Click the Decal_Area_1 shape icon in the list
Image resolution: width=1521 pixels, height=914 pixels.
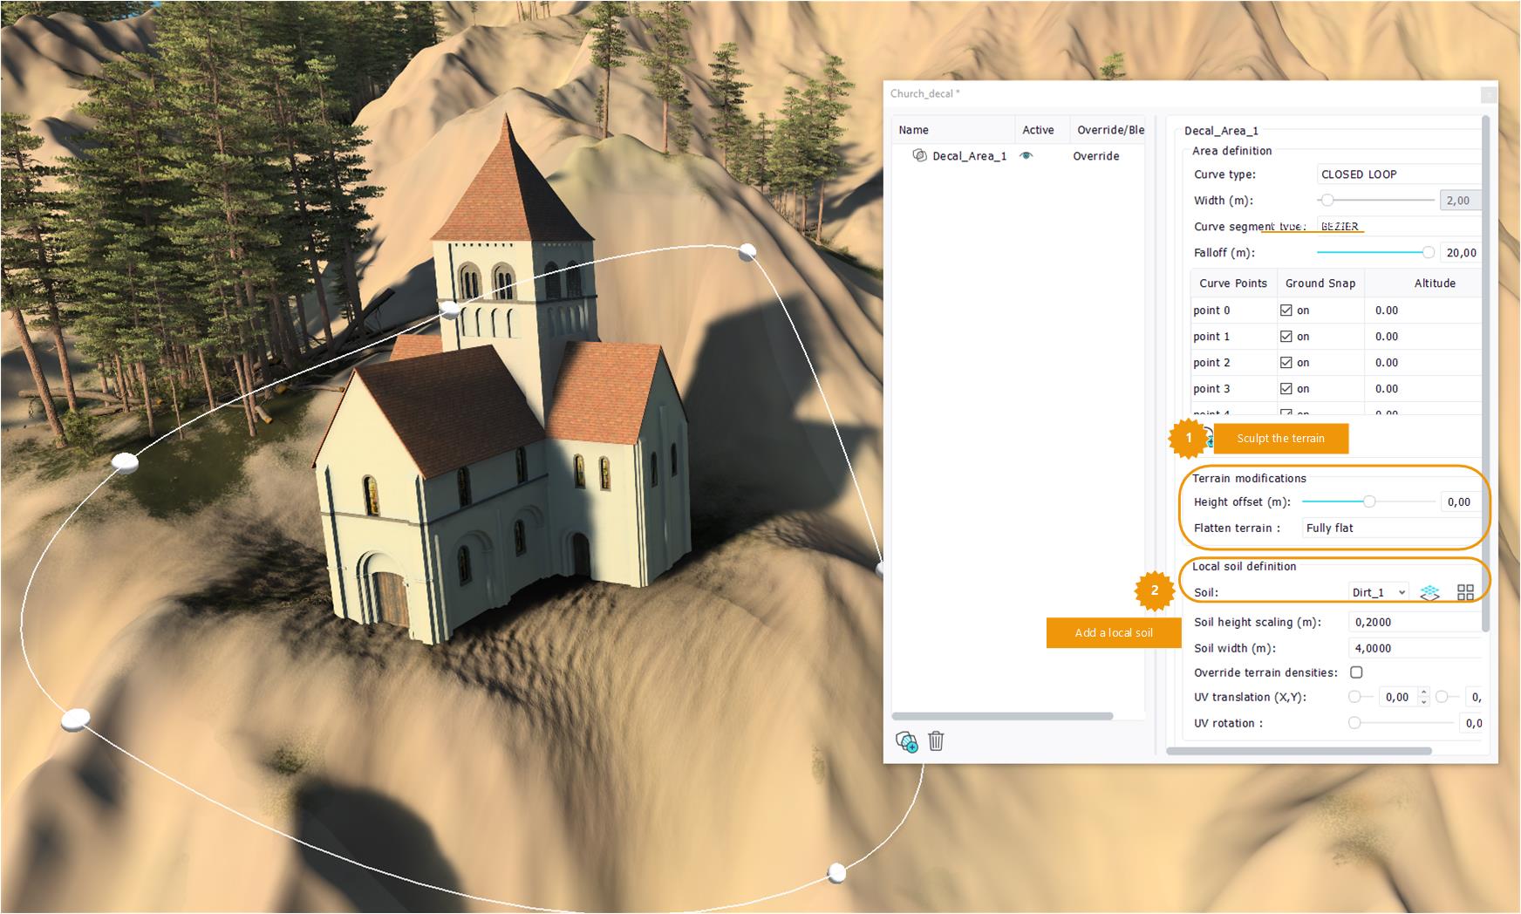click(x=919, y=155)
